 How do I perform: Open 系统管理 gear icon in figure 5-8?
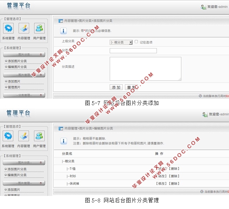click(x=8, y=136)
